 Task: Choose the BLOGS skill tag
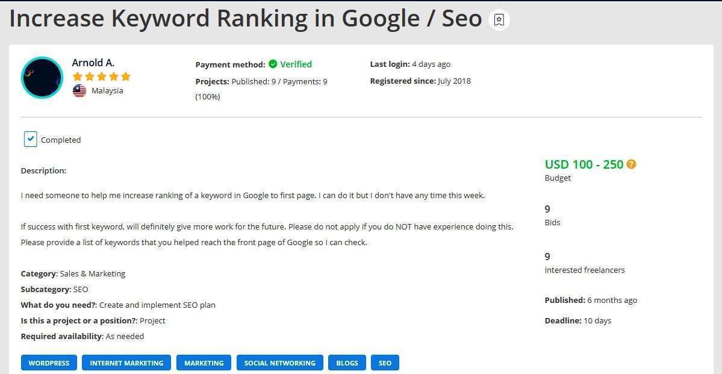(347, 363)
